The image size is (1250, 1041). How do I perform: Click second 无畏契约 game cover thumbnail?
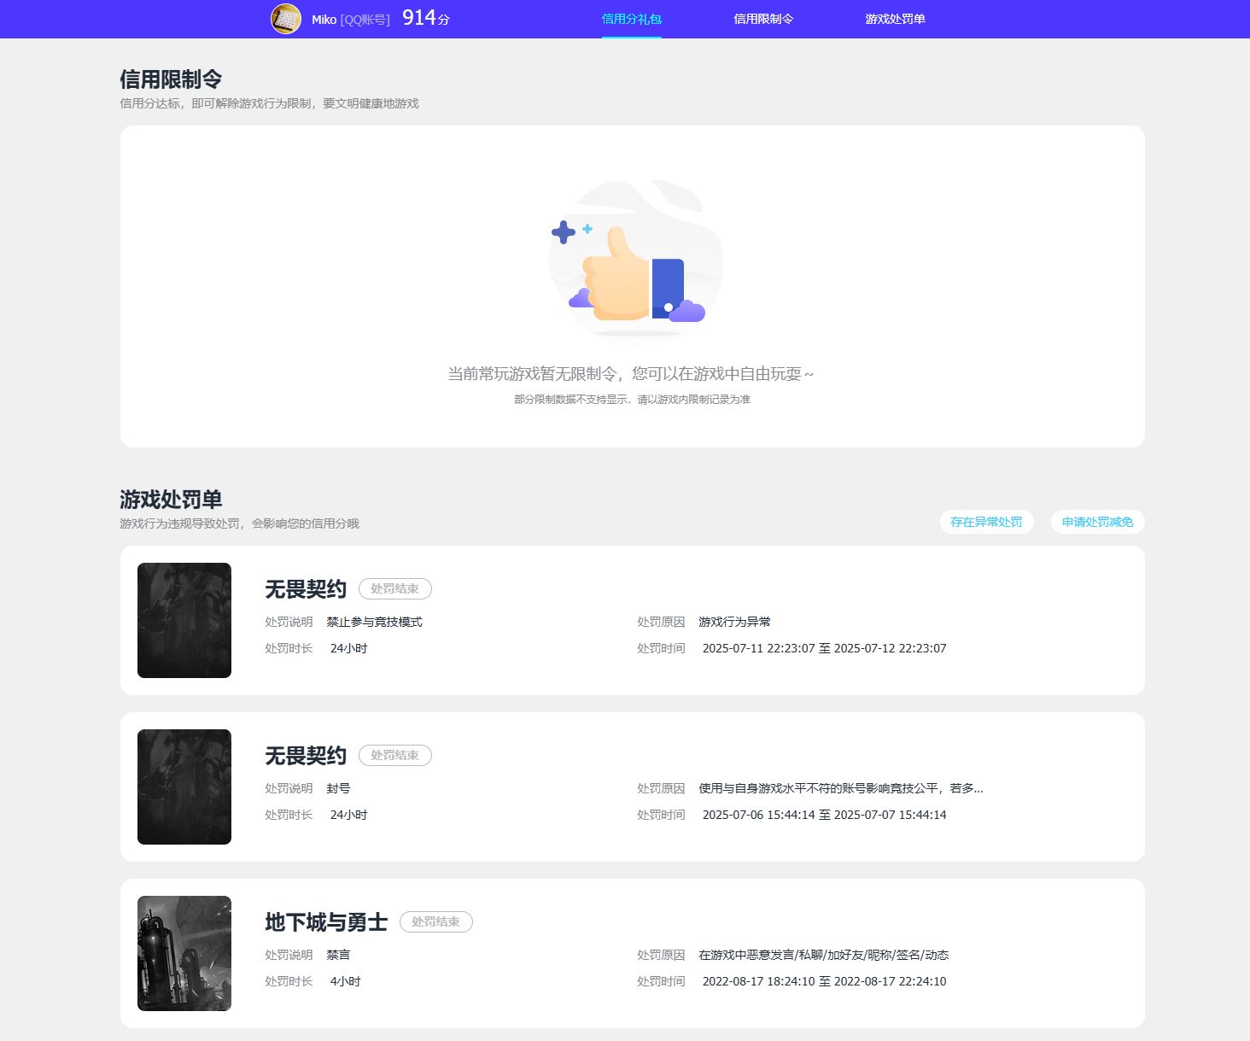(x=184, y=787)
